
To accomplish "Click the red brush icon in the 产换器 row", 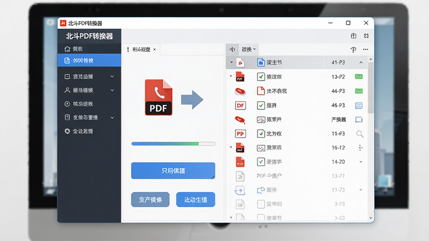I will (x=240, y=120).
